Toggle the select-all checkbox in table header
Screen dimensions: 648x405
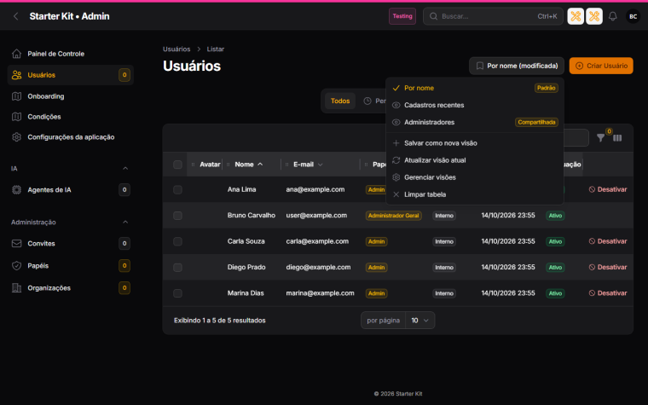point(177,165)
